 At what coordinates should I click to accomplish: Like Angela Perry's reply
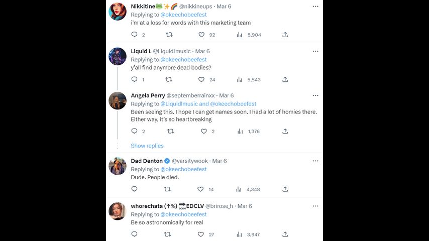pos(204,131)
